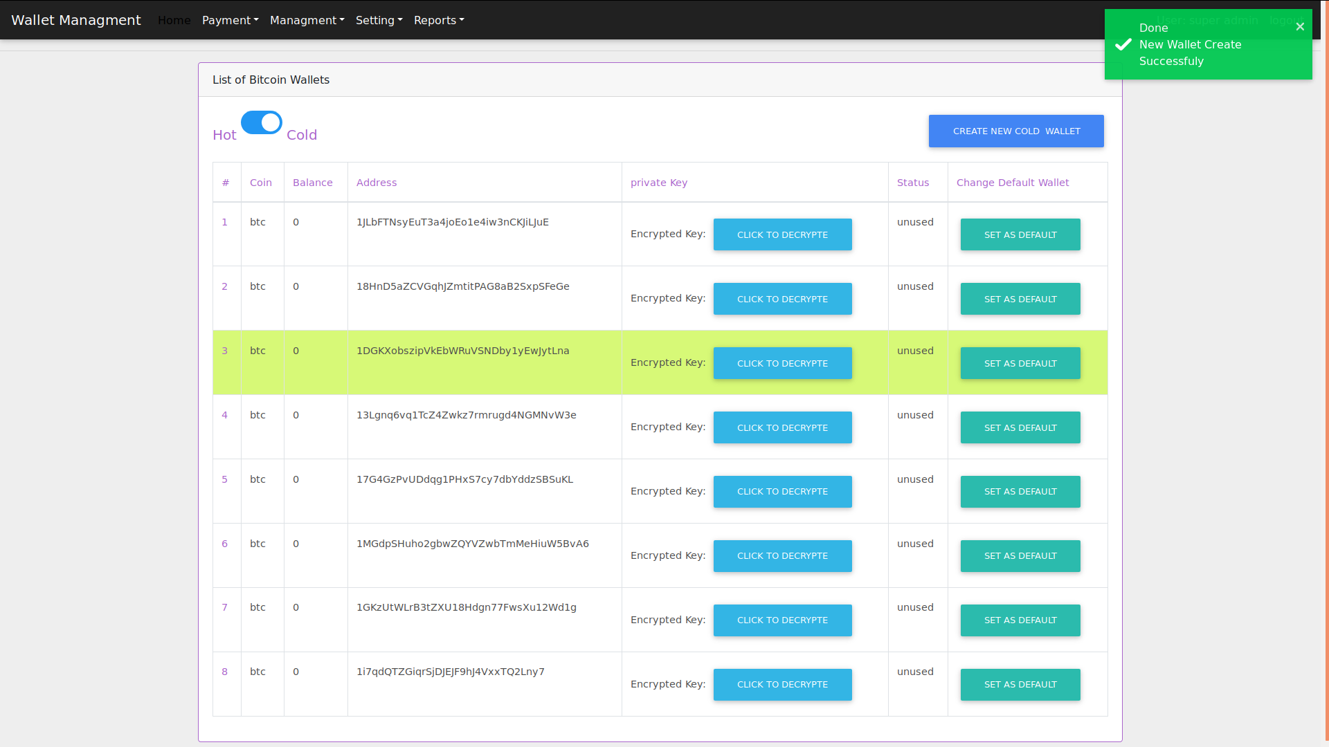Click the unused status in row 1
This screenshot has width=1329, height=747.
915,222
